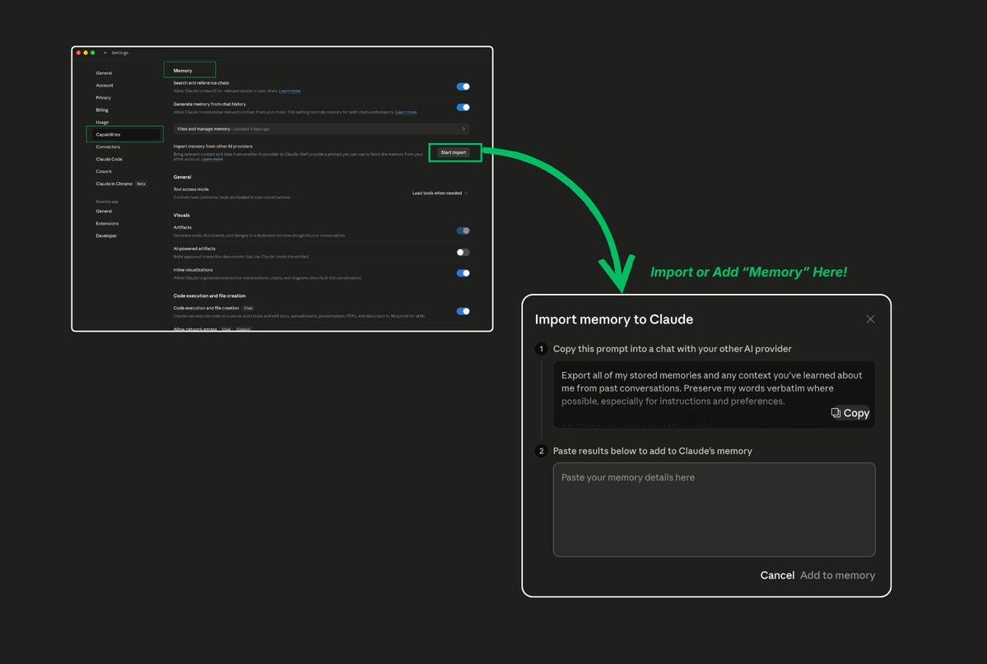987x664 pixels.
Task: Open Extensions in the sidebar
Action: [x=107, y=224]
